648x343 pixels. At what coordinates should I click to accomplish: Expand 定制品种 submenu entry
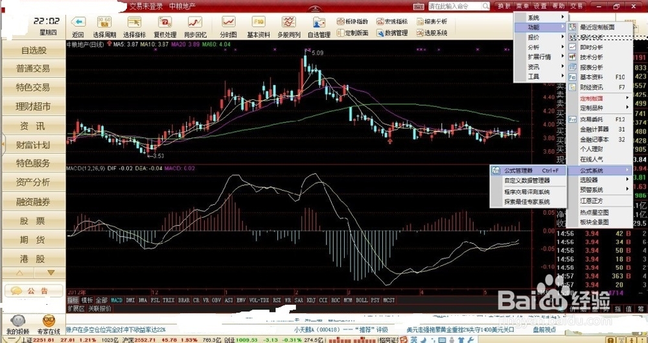pyautogui.click(x=599, y=108)
